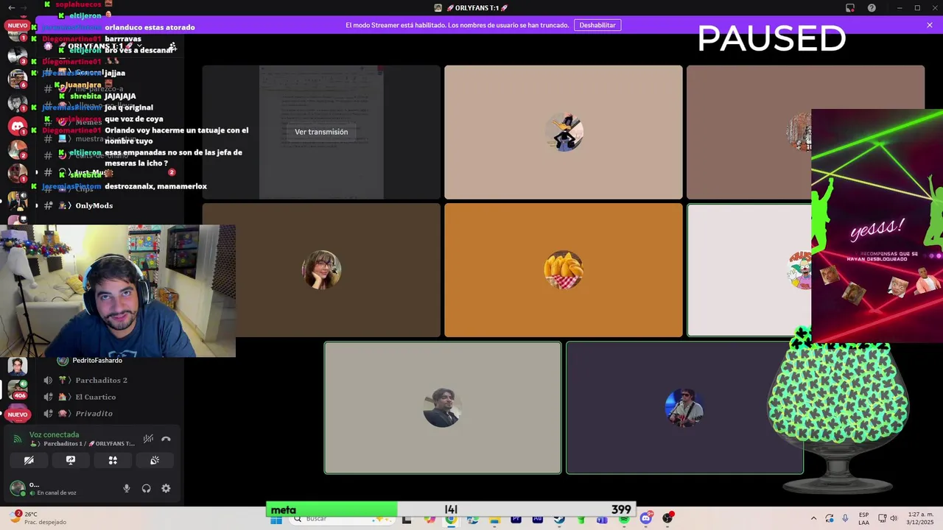Join the El Cuartico voice channel
The width and height of the screenshot is (943, 530).
pos(96,397)
